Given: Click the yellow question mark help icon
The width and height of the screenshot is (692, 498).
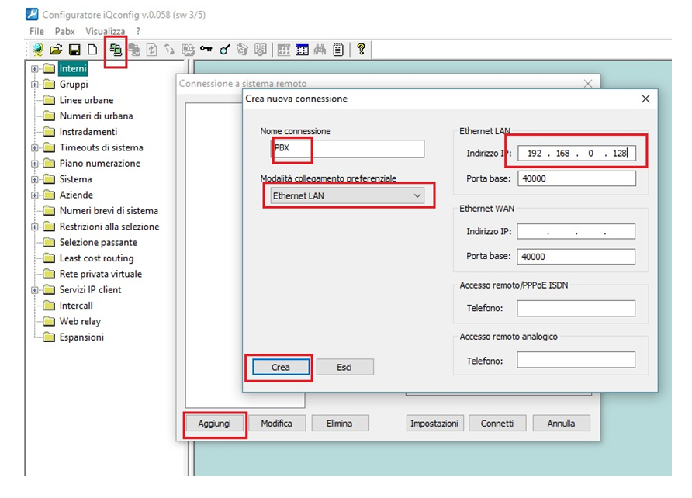Looking at the screenshot, I should 361,50.
